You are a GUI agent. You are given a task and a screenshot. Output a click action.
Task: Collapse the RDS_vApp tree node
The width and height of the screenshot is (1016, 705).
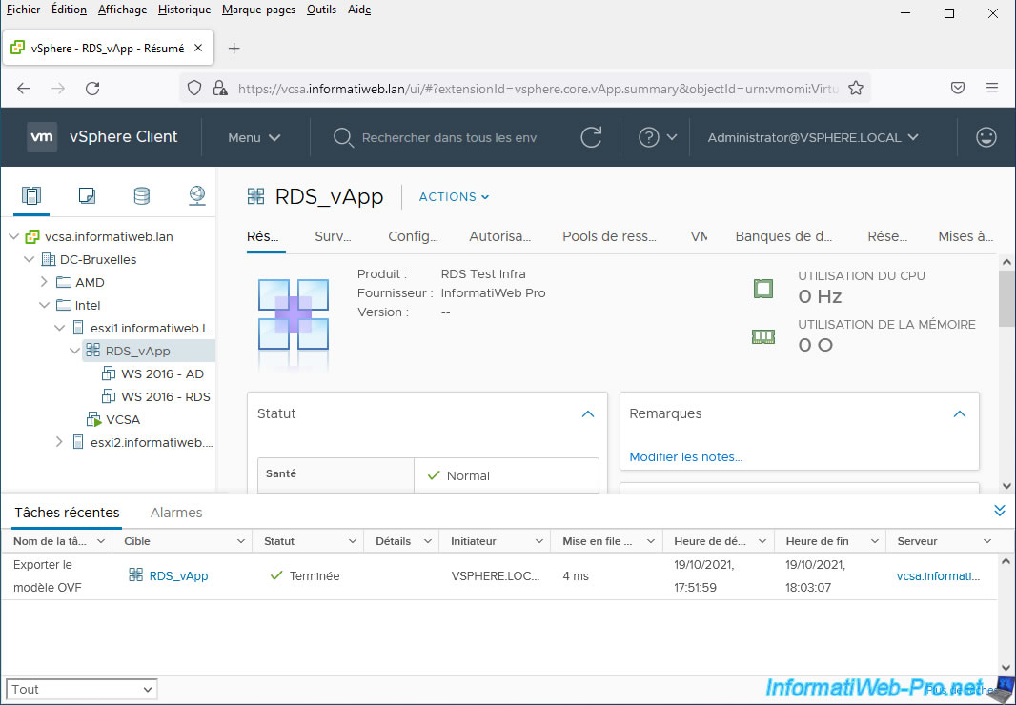click(x=74, y=352)
